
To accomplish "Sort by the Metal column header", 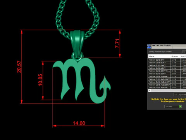I will coord(159,56).
